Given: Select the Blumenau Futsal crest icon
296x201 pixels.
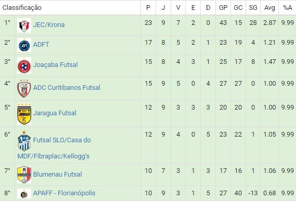Looking at the screenshot, I should pos(24,175).
